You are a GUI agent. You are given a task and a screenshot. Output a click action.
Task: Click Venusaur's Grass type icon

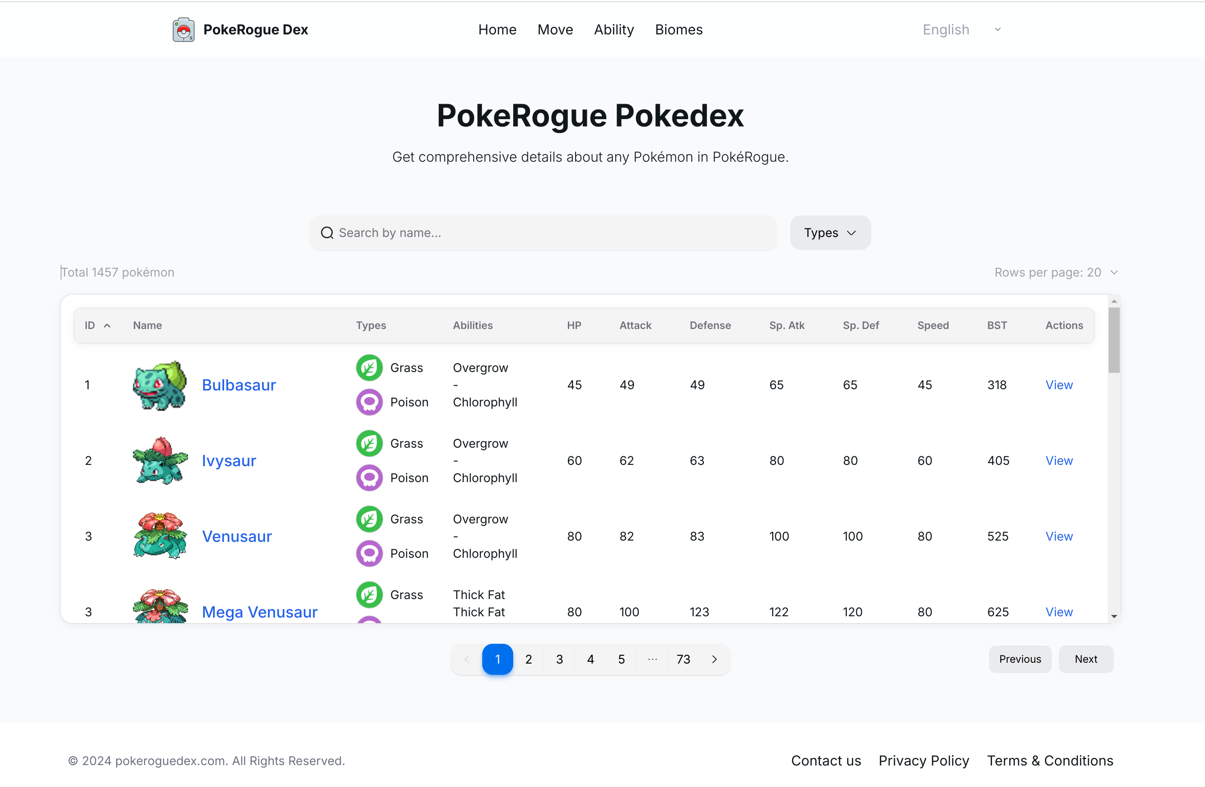pyautogui.click(x=369, y=519)
